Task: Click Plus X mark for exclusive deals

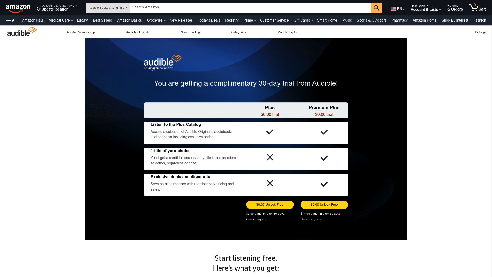Action: 270,183
